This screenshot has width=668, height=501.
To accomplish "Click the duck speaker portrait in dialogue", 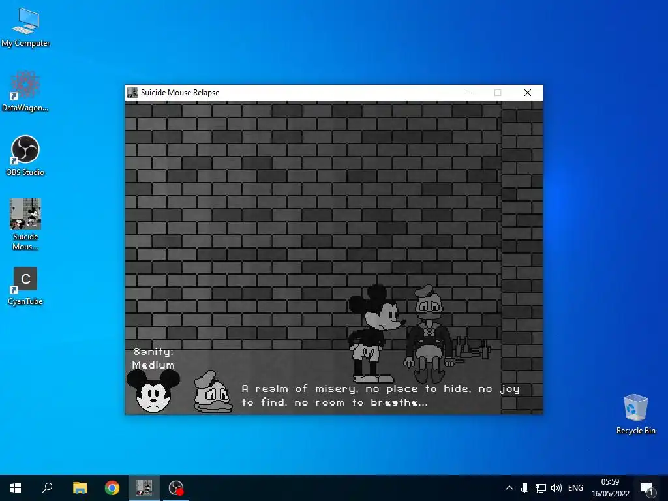I will click(213, 391).
